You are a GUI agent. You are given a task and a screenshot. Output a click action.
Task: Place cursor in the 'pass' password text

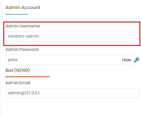13,60
